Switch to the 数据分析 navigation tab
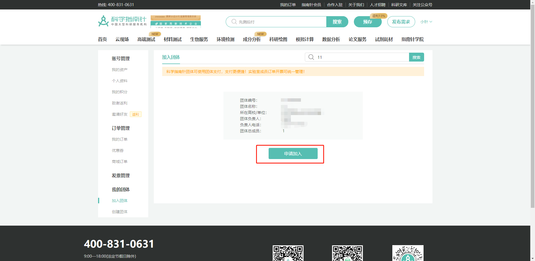The image size is (535, 261). click(331, 39)
